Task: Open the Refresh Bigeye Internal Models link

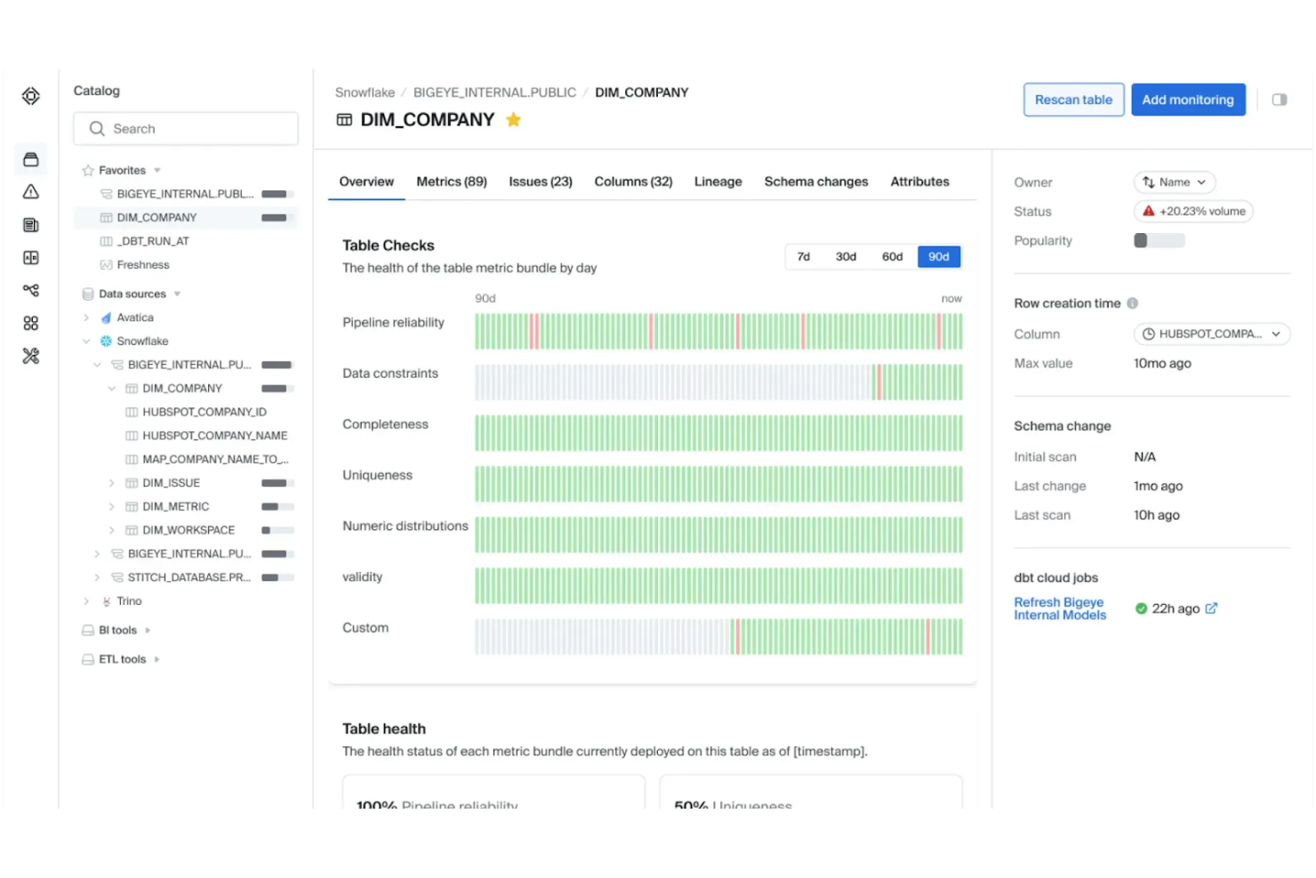Action: click(1059, 608)
